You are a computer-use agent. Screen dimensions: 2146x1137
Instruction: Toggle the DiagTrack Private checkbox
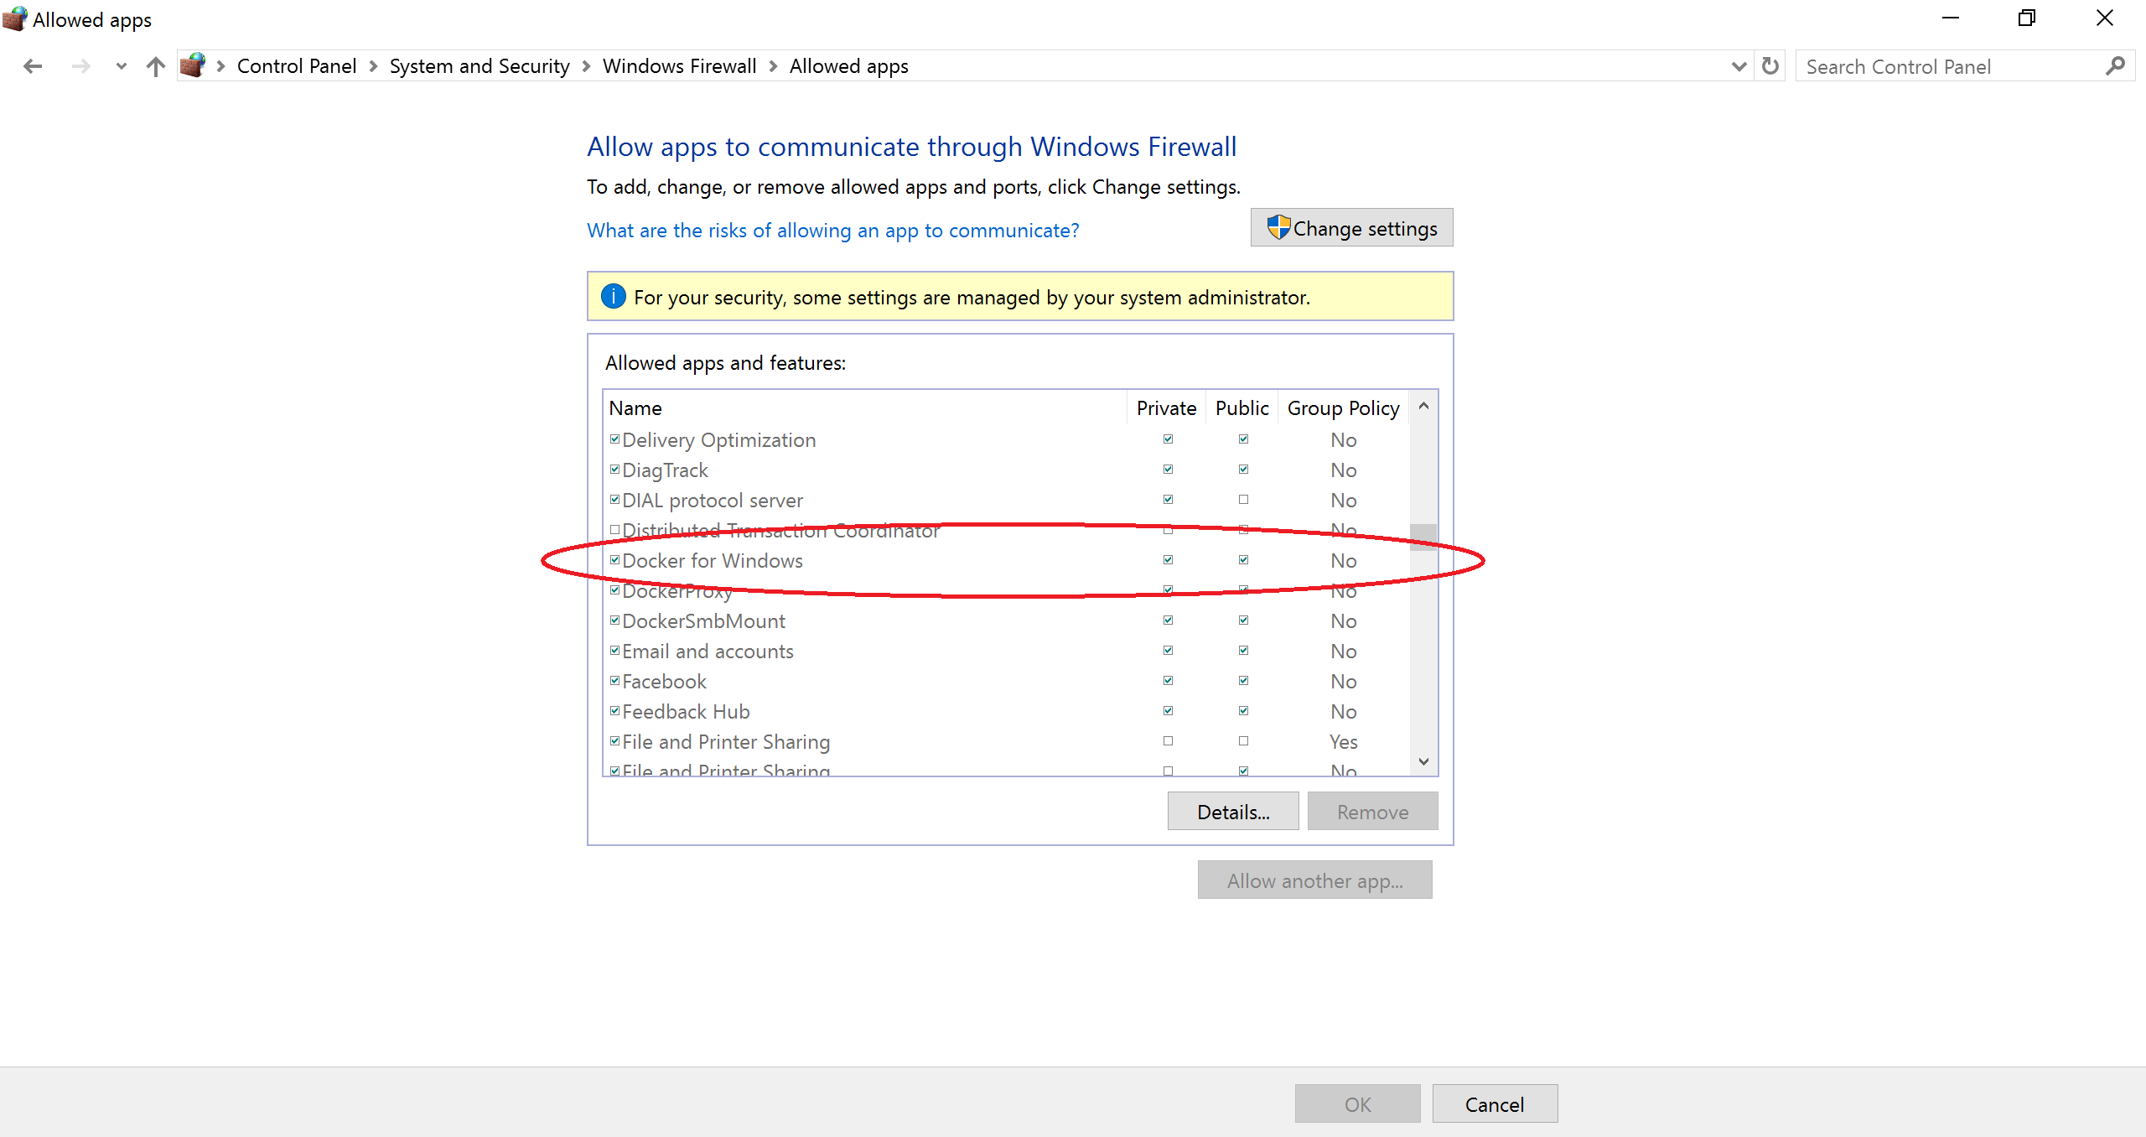click(1168, 469)
